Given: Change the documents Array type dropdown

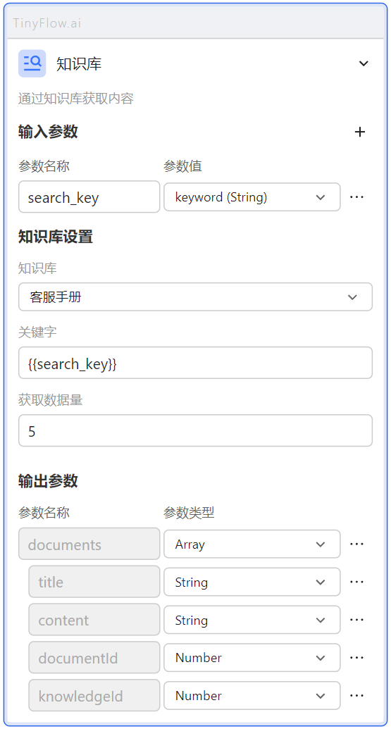Looking at the screenshot, I should tap(252, 544).
